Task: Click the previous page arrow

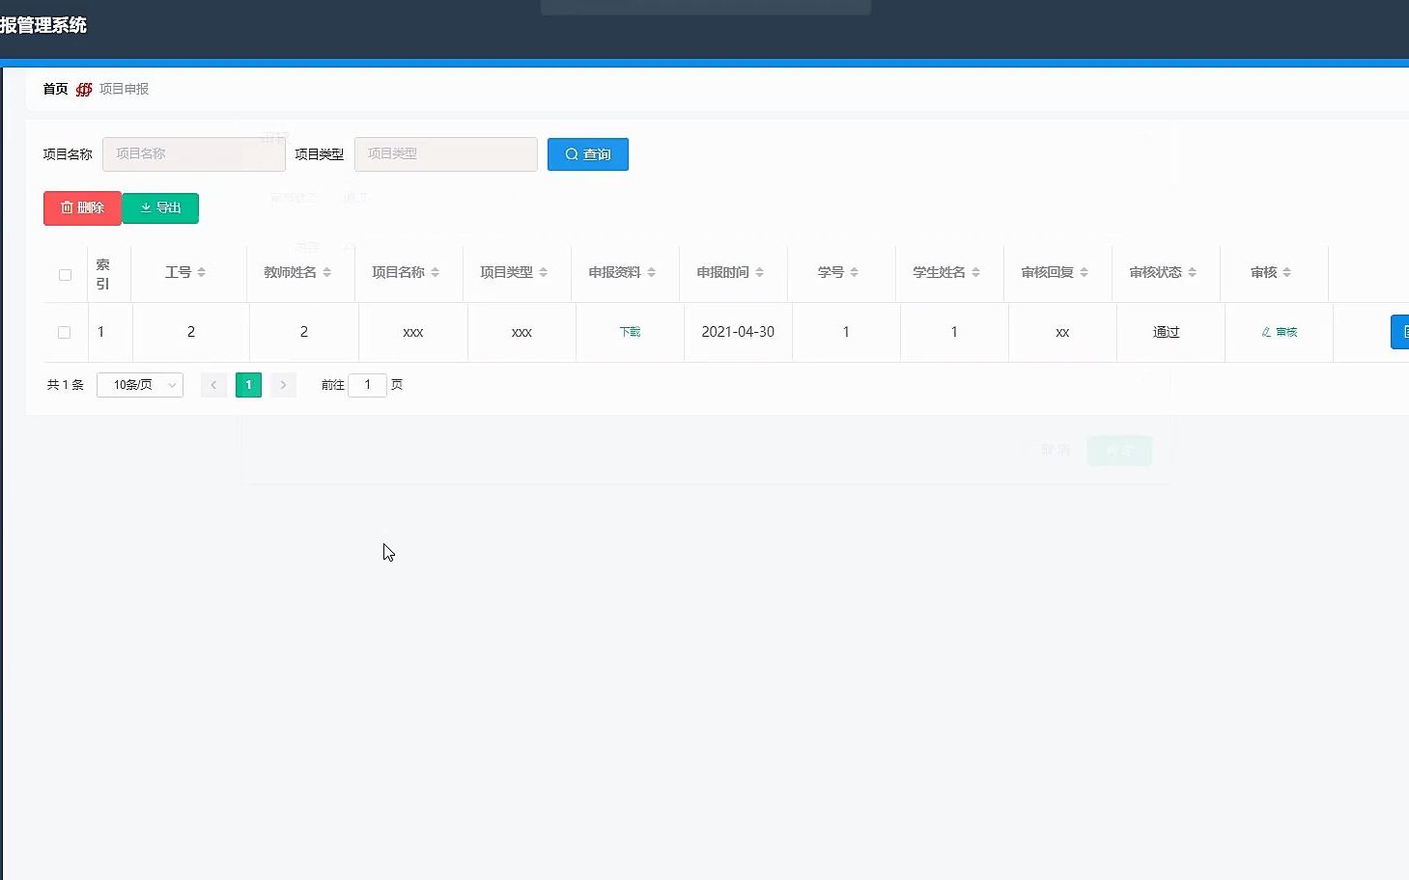Action: click(x=213, y=385)
